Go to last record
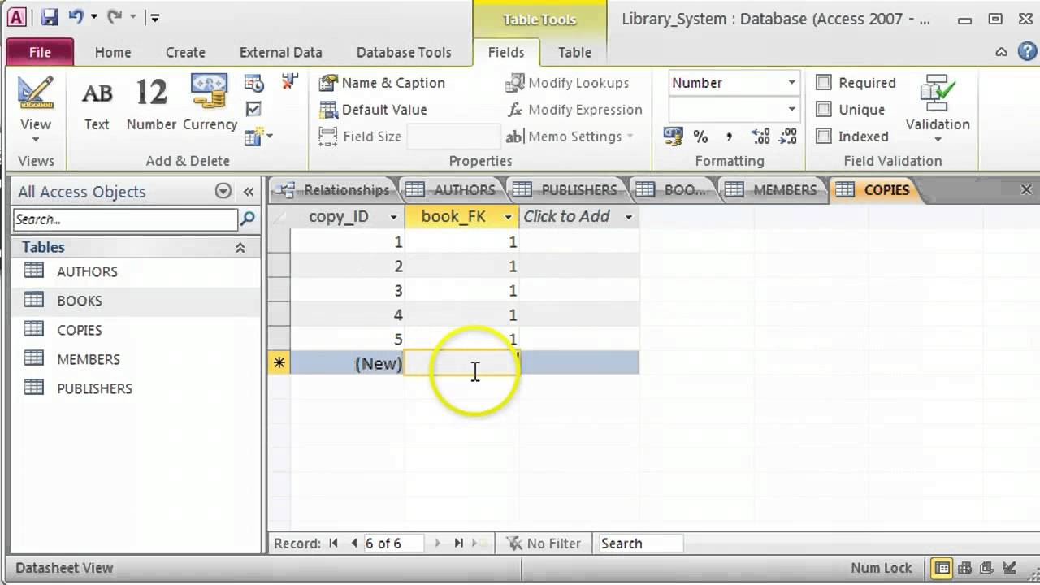This screenshot has height=585, width=1040. coord(458,544)
